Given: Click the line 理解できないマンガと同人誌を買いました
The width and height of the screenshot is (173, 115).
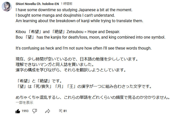Looking at the screenshot, I should (x=55, y=64).
